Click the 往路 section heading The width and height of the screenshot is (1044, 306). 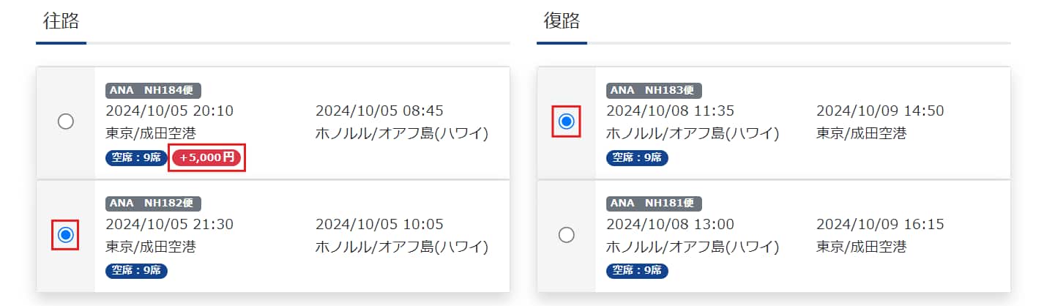(x=61, y=21)
